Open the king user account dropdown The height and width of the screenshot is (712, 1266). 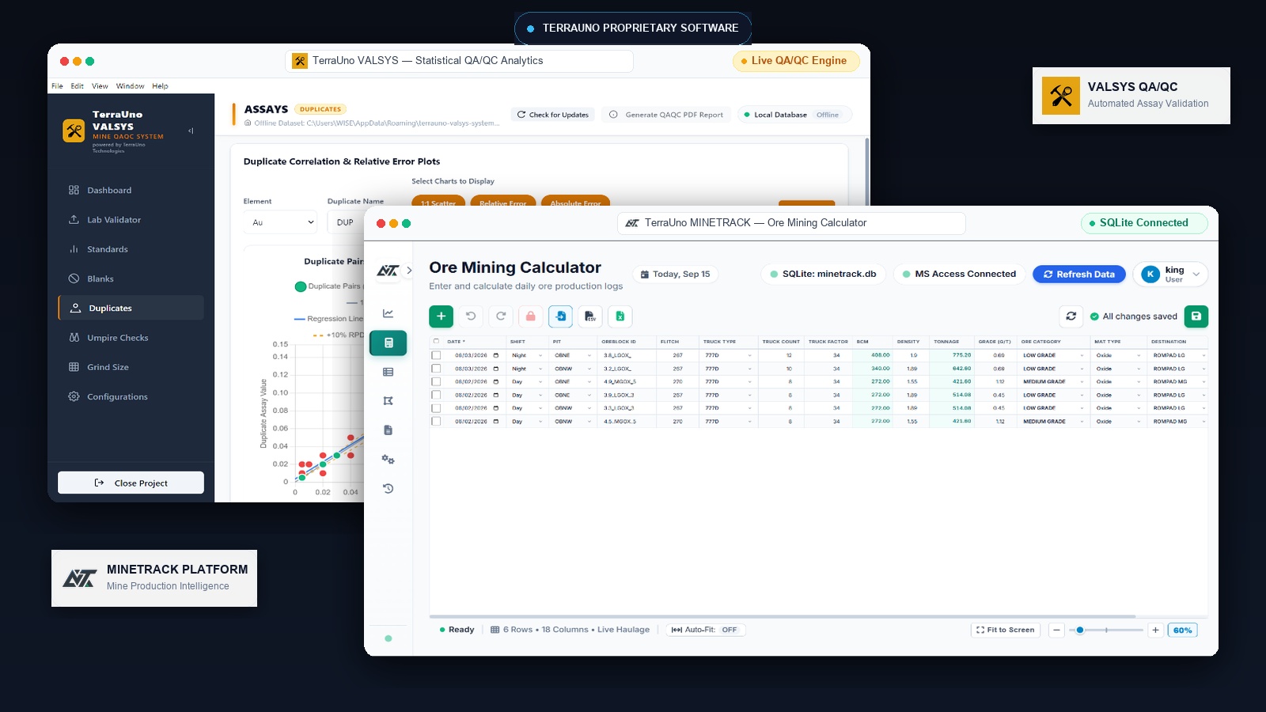[1171, 274]
